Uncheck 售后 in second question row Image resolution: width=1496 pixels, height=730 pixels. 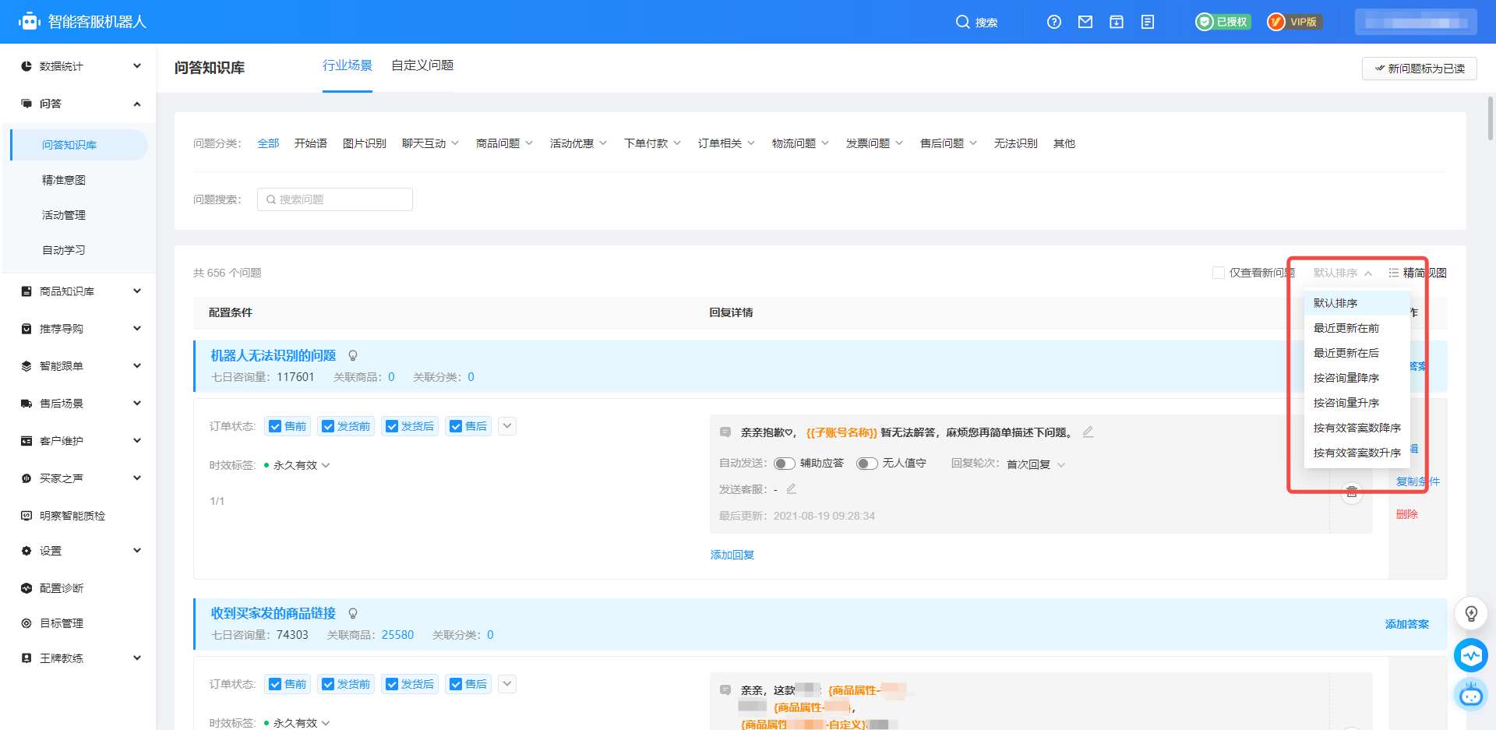[x=456, y=684]
